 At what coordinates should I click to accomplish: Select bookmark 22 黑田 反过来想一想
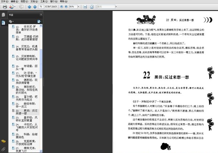tap(27, 112)
